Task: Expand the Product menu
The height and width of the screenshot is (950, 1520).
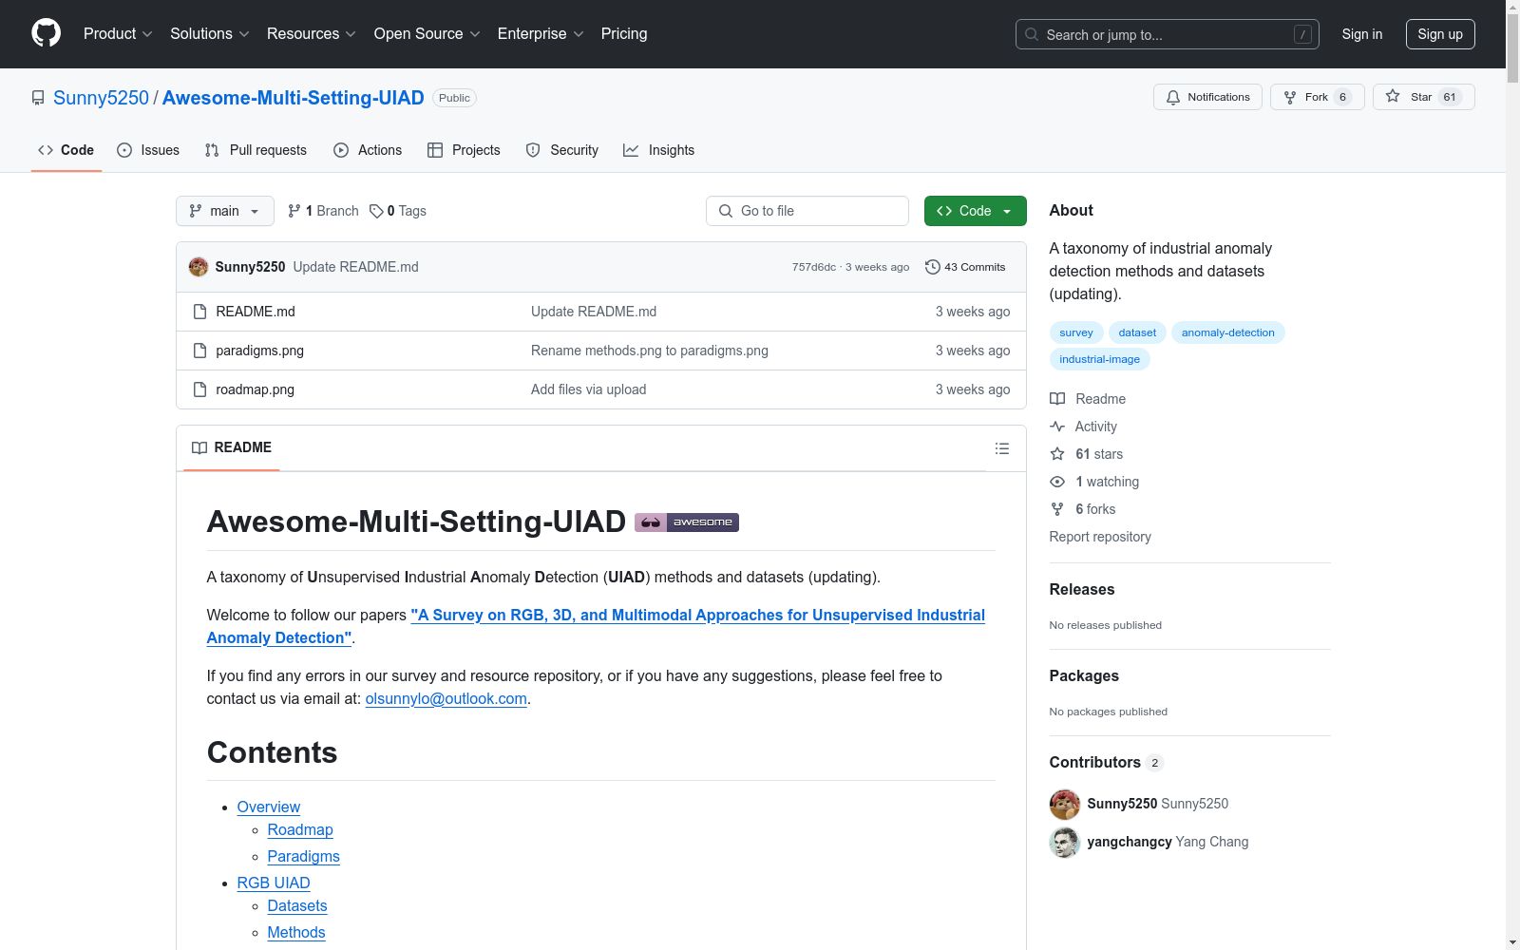Action: pyautogui.click(x=118, y=34)
